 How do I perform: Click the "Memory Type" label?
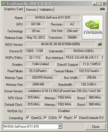[14, 78]
